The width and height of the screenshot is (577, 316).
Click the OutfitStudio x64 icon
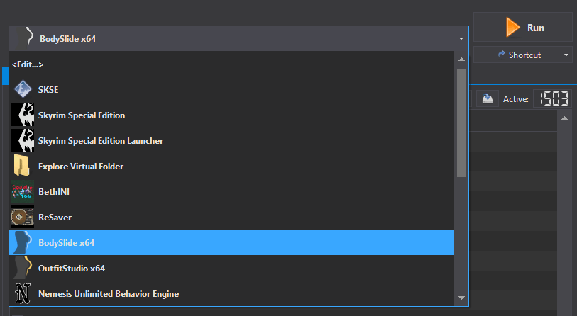[x=23, y=269]
